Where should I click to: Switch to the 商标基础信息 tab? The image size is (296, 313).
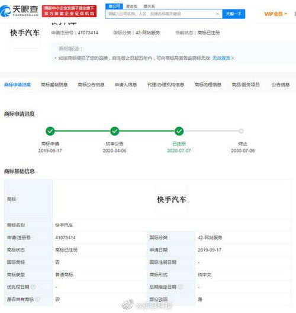(54, 85)
